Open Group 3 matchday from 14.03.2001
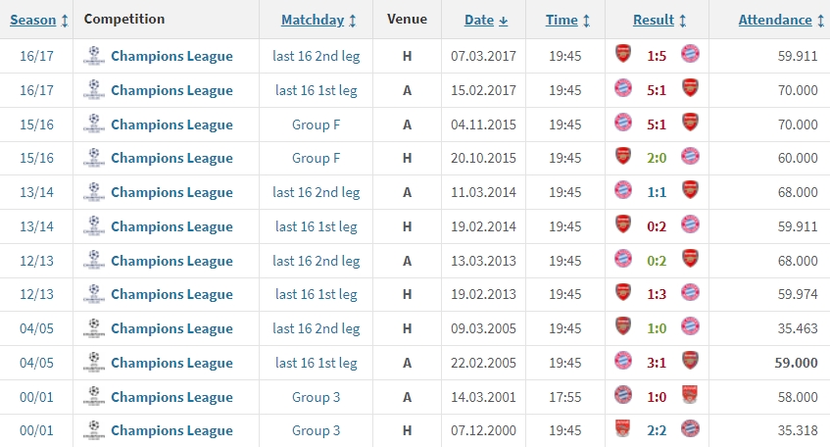Image resolution: width=830 pixels, height=447 pixels. pos(317,397)
